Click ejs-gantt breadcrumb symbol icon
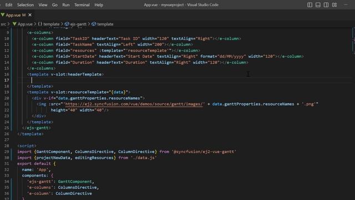The image size is (355, 200). (67, 24)
